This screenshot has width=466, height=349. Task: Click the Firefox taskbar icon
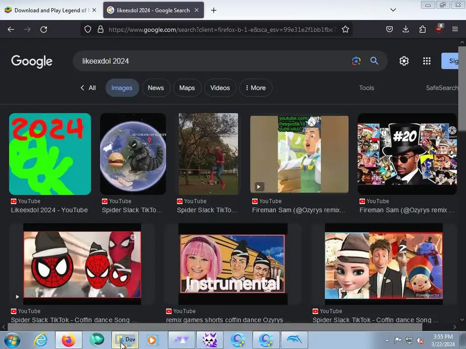68,340
